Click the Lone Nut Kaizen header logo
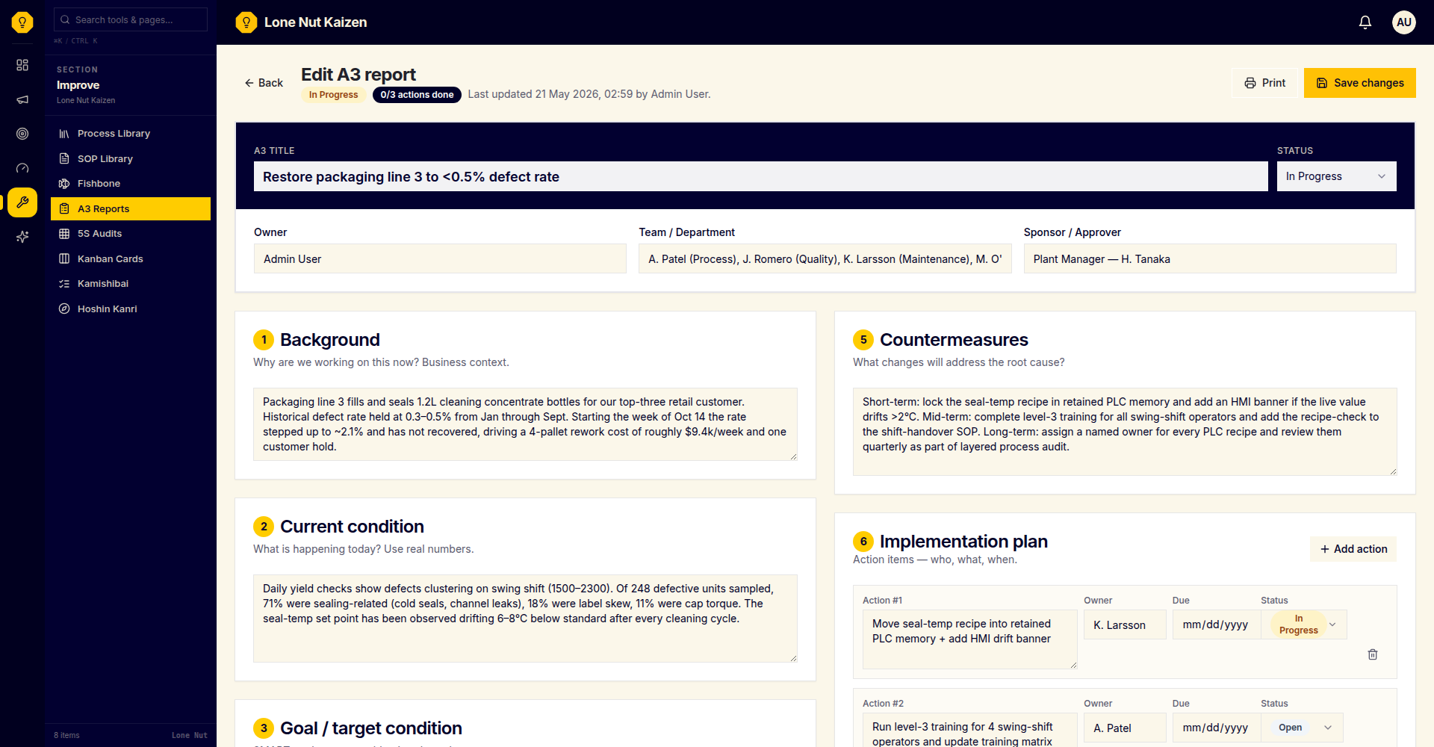The height and width of the screenshot is (747, 1434). (301, 22)
